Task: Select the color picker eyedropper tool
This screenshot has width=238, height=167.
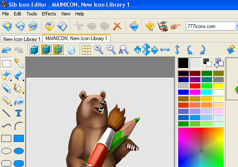Action: (x=19, y=63)
